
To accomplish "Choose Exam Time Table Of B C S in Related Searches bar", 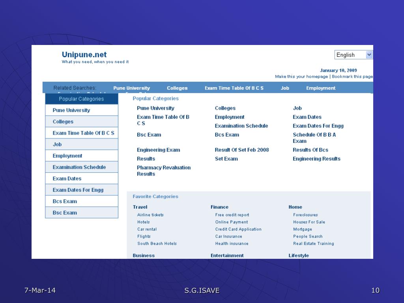I will 234,88.
